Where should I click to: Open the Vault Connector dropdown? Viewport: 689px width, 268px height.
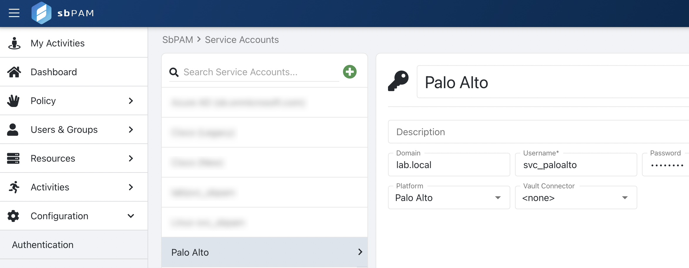[576, 198]
